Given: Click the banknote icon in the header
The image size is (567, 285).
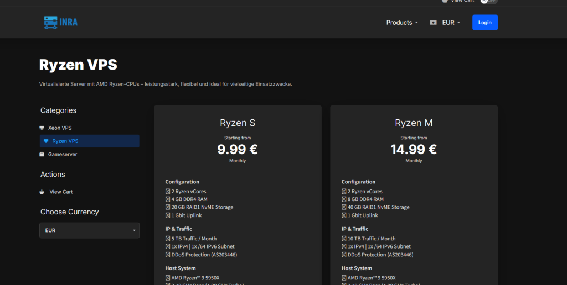Looking at the screenshot, I should click(433, 23).
